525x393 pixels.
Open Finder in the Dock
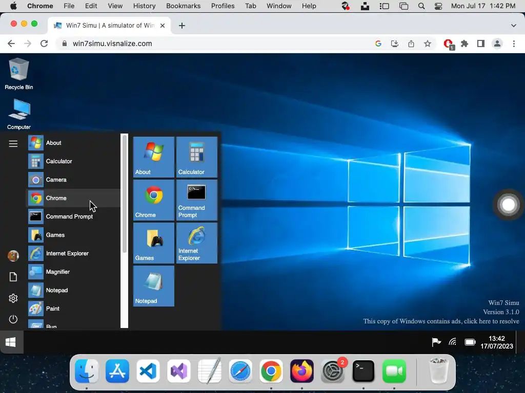point(87,371)
